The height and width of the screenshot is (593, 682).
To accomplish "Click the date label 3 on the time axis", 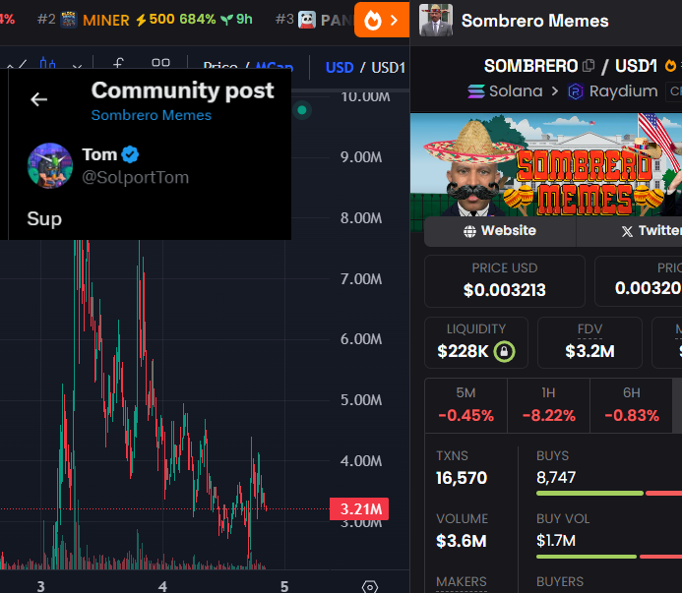I will pos(41,586).
